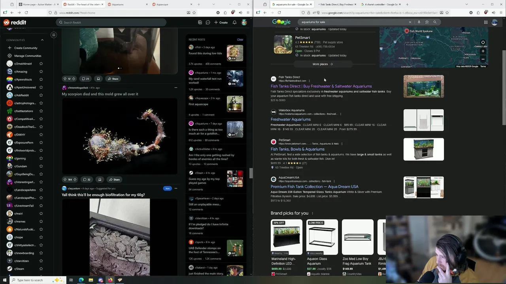Open Firefox menu in Google window
Screen dimensions: 506x284
point(501,13)
